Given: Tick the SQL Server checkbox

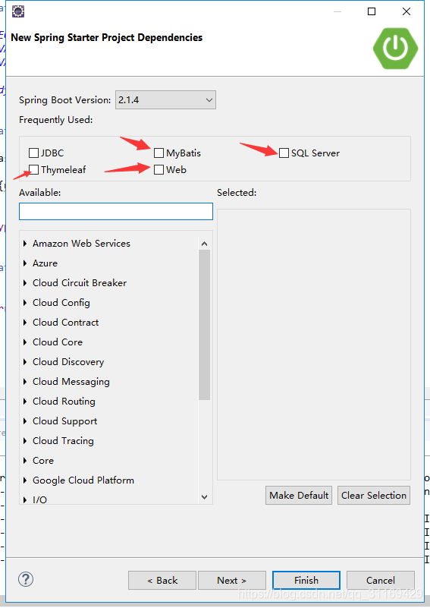Looking at the screenshot, I should pos(284,153).
